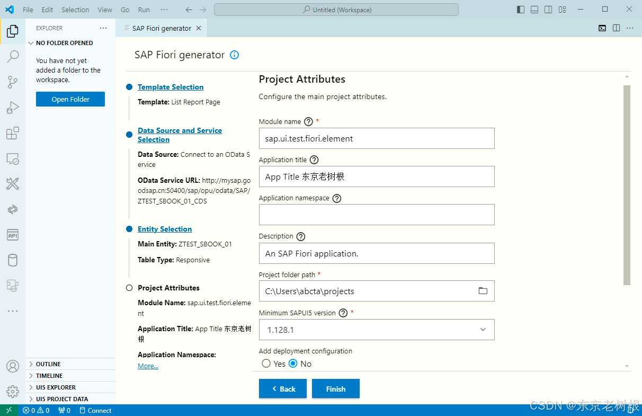Open the Application Modeler arrows icon
Screen dimensions: 642x416
pos(13,209)
